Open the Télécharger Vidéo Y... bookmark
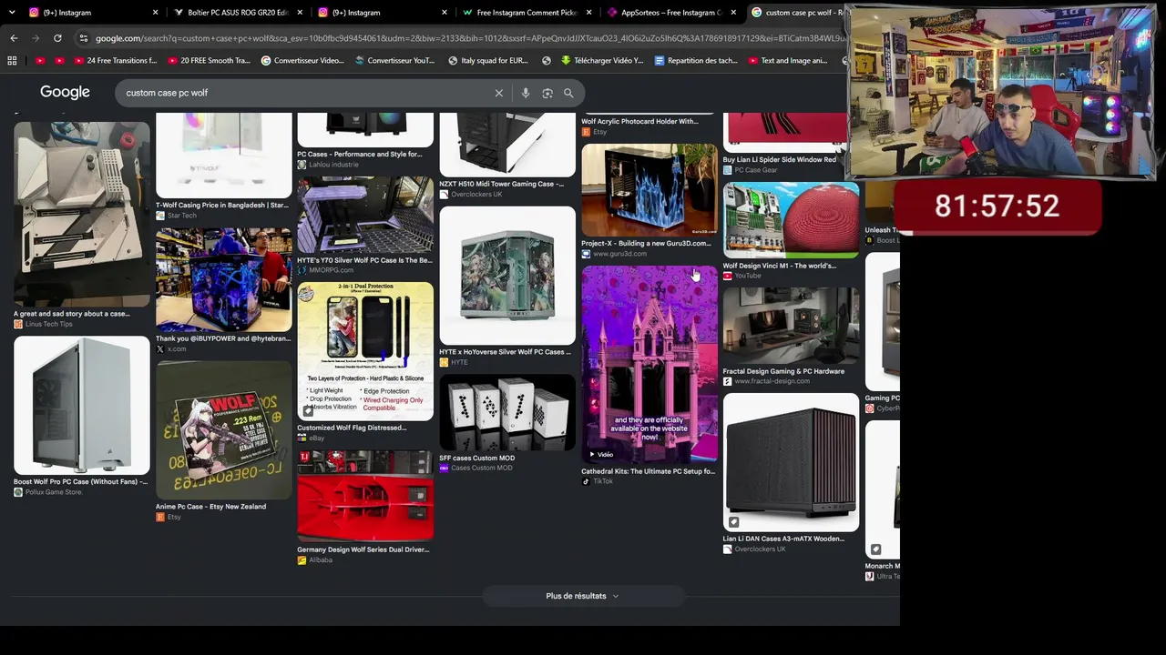The height and width of the screenshot is (655, 1166). click(602, 61)
